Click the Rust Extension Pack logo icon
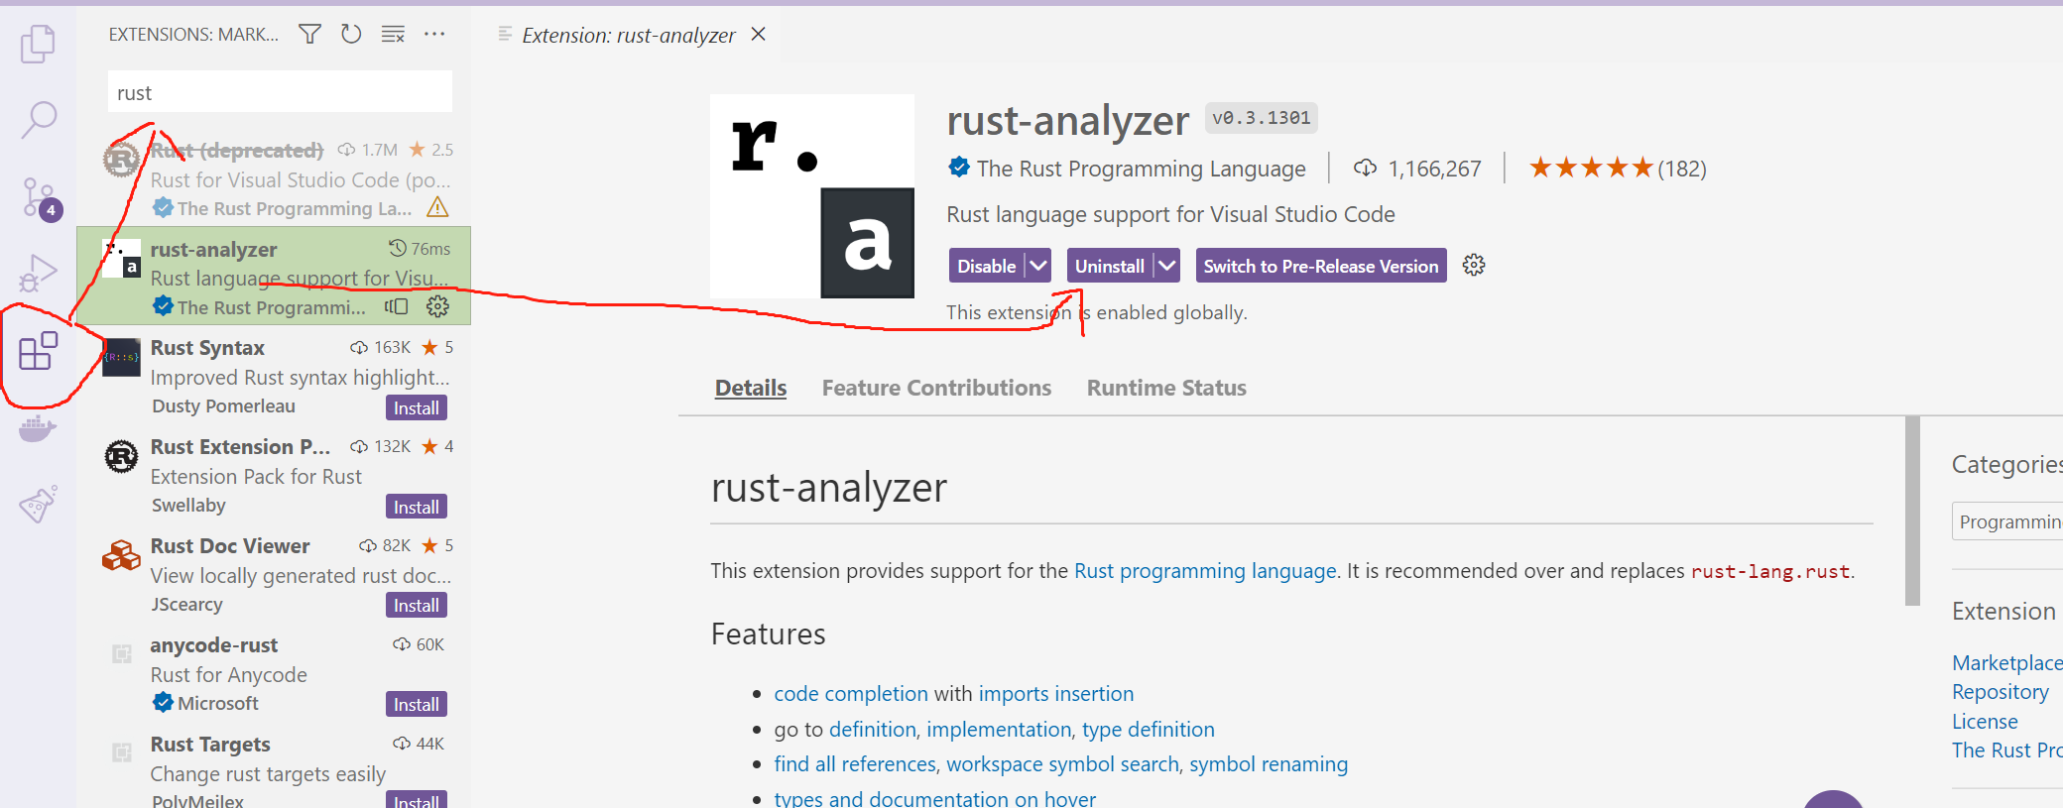The height and width of the screenshot is (808, 2063). click(x=122, y=456)
